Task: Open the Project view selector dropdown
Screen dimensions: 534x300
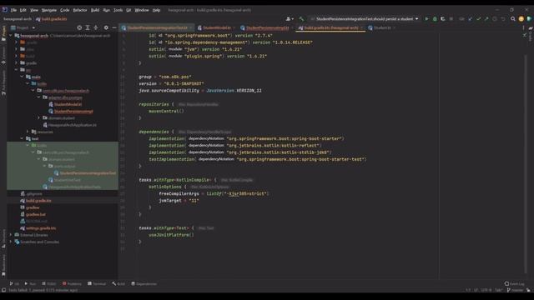Action: click(23, 27)
